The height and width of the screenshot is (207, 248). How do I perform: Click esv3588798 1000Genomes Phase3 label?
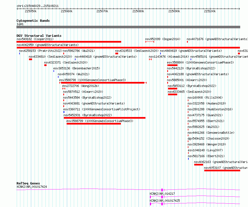point(93,80)
